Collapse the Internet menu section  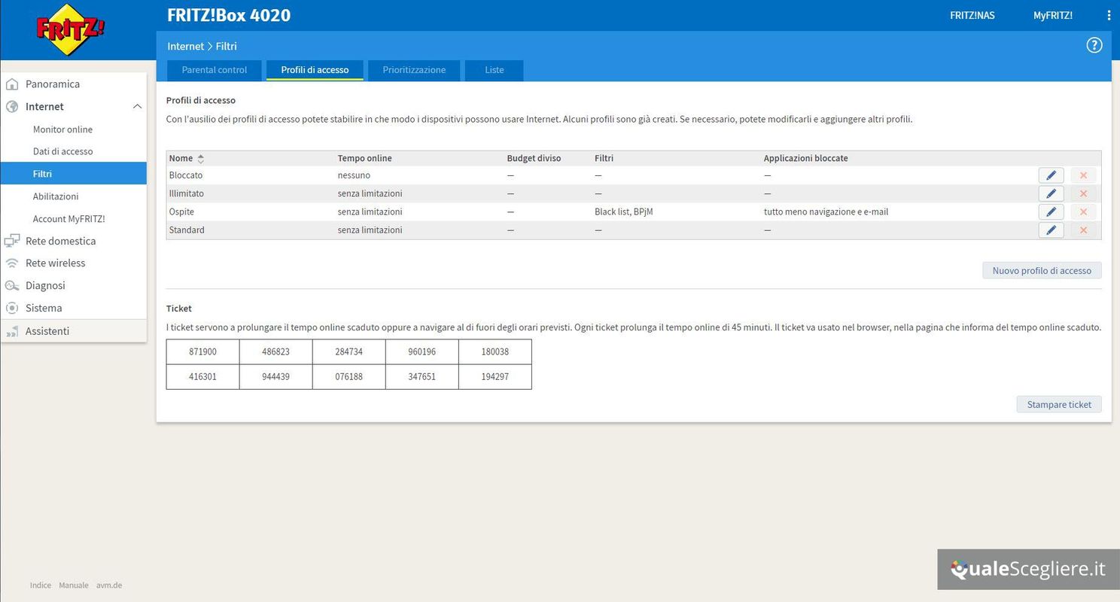(x=137, y=107)
